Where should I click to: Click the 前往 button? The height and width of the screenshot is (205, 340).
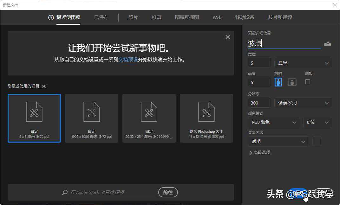click(x=168, y=192)
